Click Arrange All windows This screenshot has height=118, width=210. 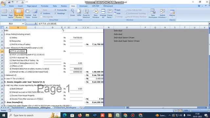pyautogui.click(x=103, y=13)
